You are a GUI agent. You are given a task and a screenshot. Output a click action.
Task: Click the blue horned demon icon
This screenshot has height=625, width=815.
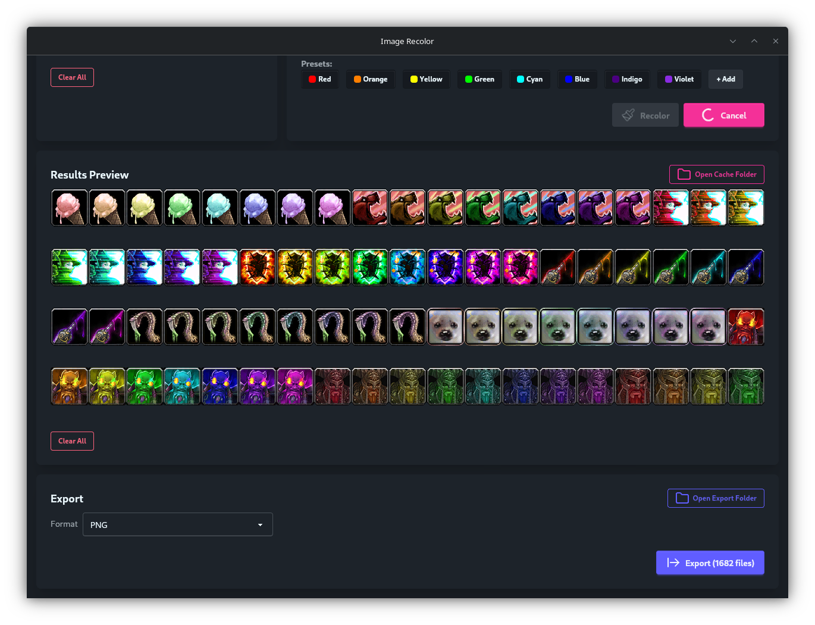220,386
